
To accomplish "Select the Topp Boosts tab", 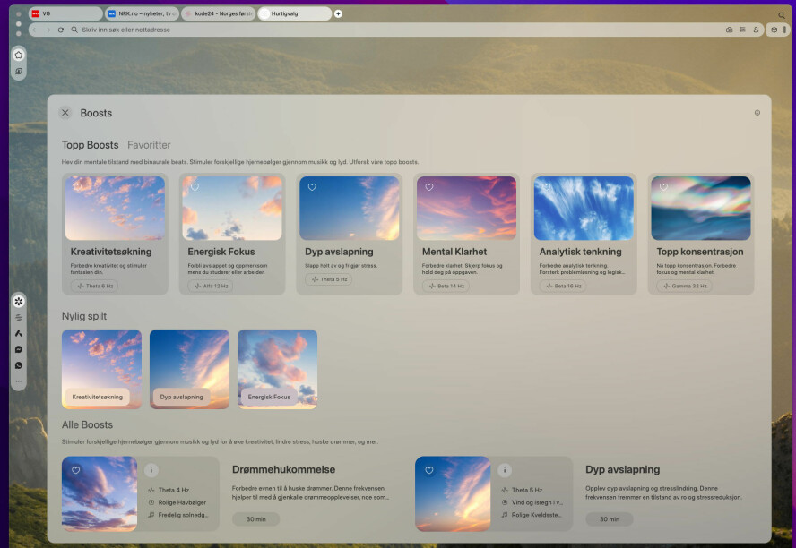I will coord(90,145).
